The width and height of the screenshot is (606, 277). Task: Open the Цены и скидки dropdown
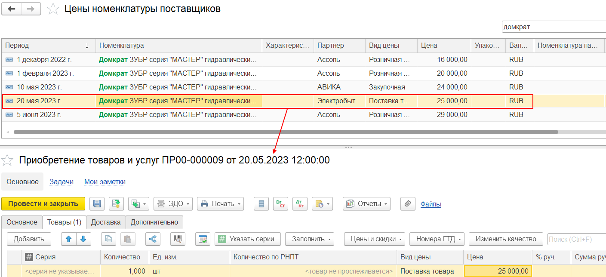(x=375, y=239)
